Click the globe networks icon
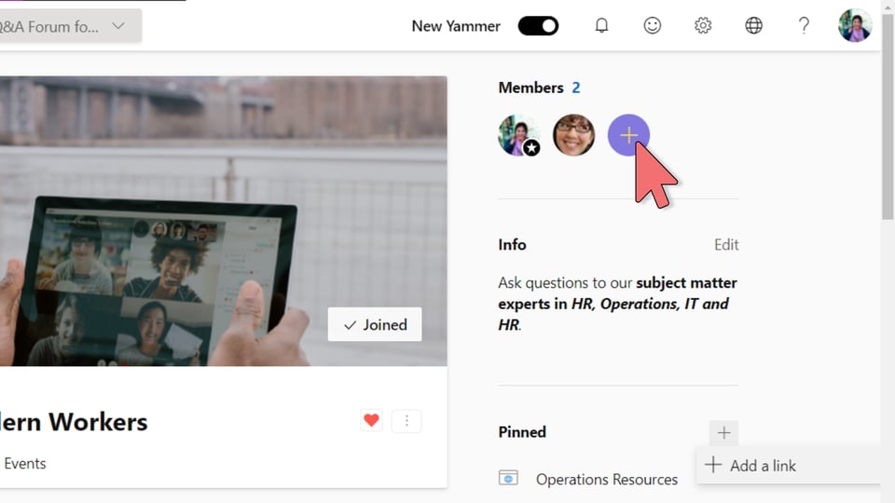This screenshot has height=503, width=895. (753, 26)
